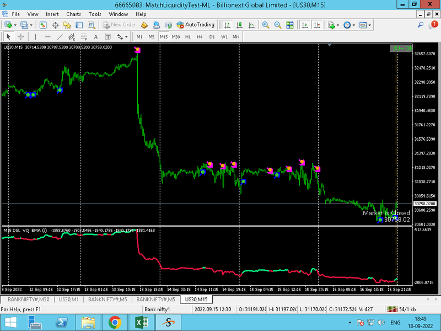
Task: Click the Zoom Out magnifier icon
Action: click(278, 25)
